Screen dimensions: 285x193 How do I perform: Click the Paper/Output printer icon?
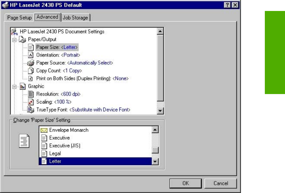22,39
